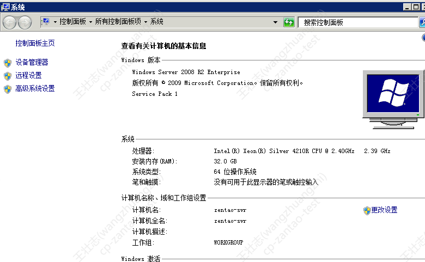The height and width of the screenshot is (262, 425).
Task: Click the text 没有可用于此显示器的笔或触控输入
Action: pos(266,182)
